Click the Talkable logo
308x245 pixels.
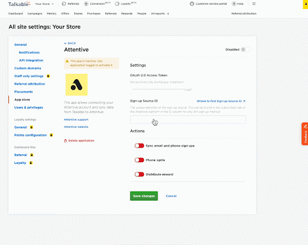[19, 4]
